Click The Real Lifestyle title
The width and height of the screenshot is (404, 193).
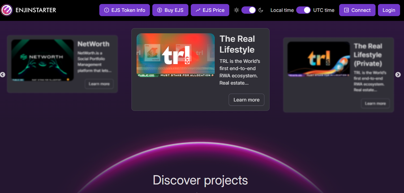(x=237, y=44)
